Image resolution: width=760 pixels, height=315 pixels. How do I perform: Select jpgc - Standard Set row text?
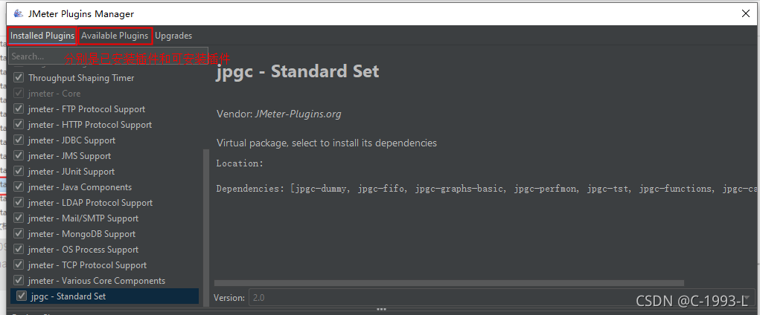point(68,296)
